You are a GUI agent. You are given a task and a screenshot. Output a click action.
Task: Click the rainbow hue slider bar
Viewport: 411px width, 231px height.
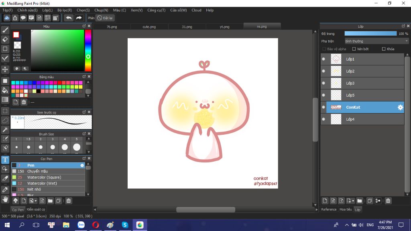point(88,50)
